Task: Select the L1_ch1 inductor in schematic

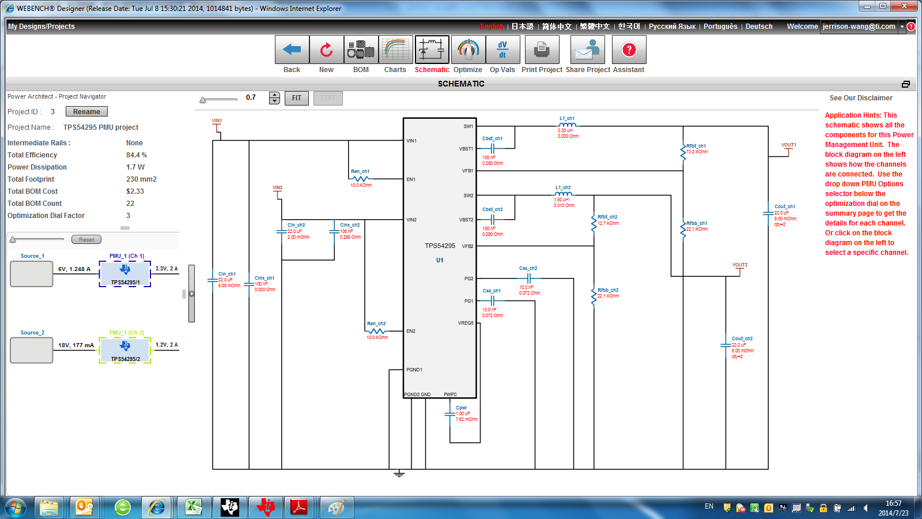Action: pos(567,125)
